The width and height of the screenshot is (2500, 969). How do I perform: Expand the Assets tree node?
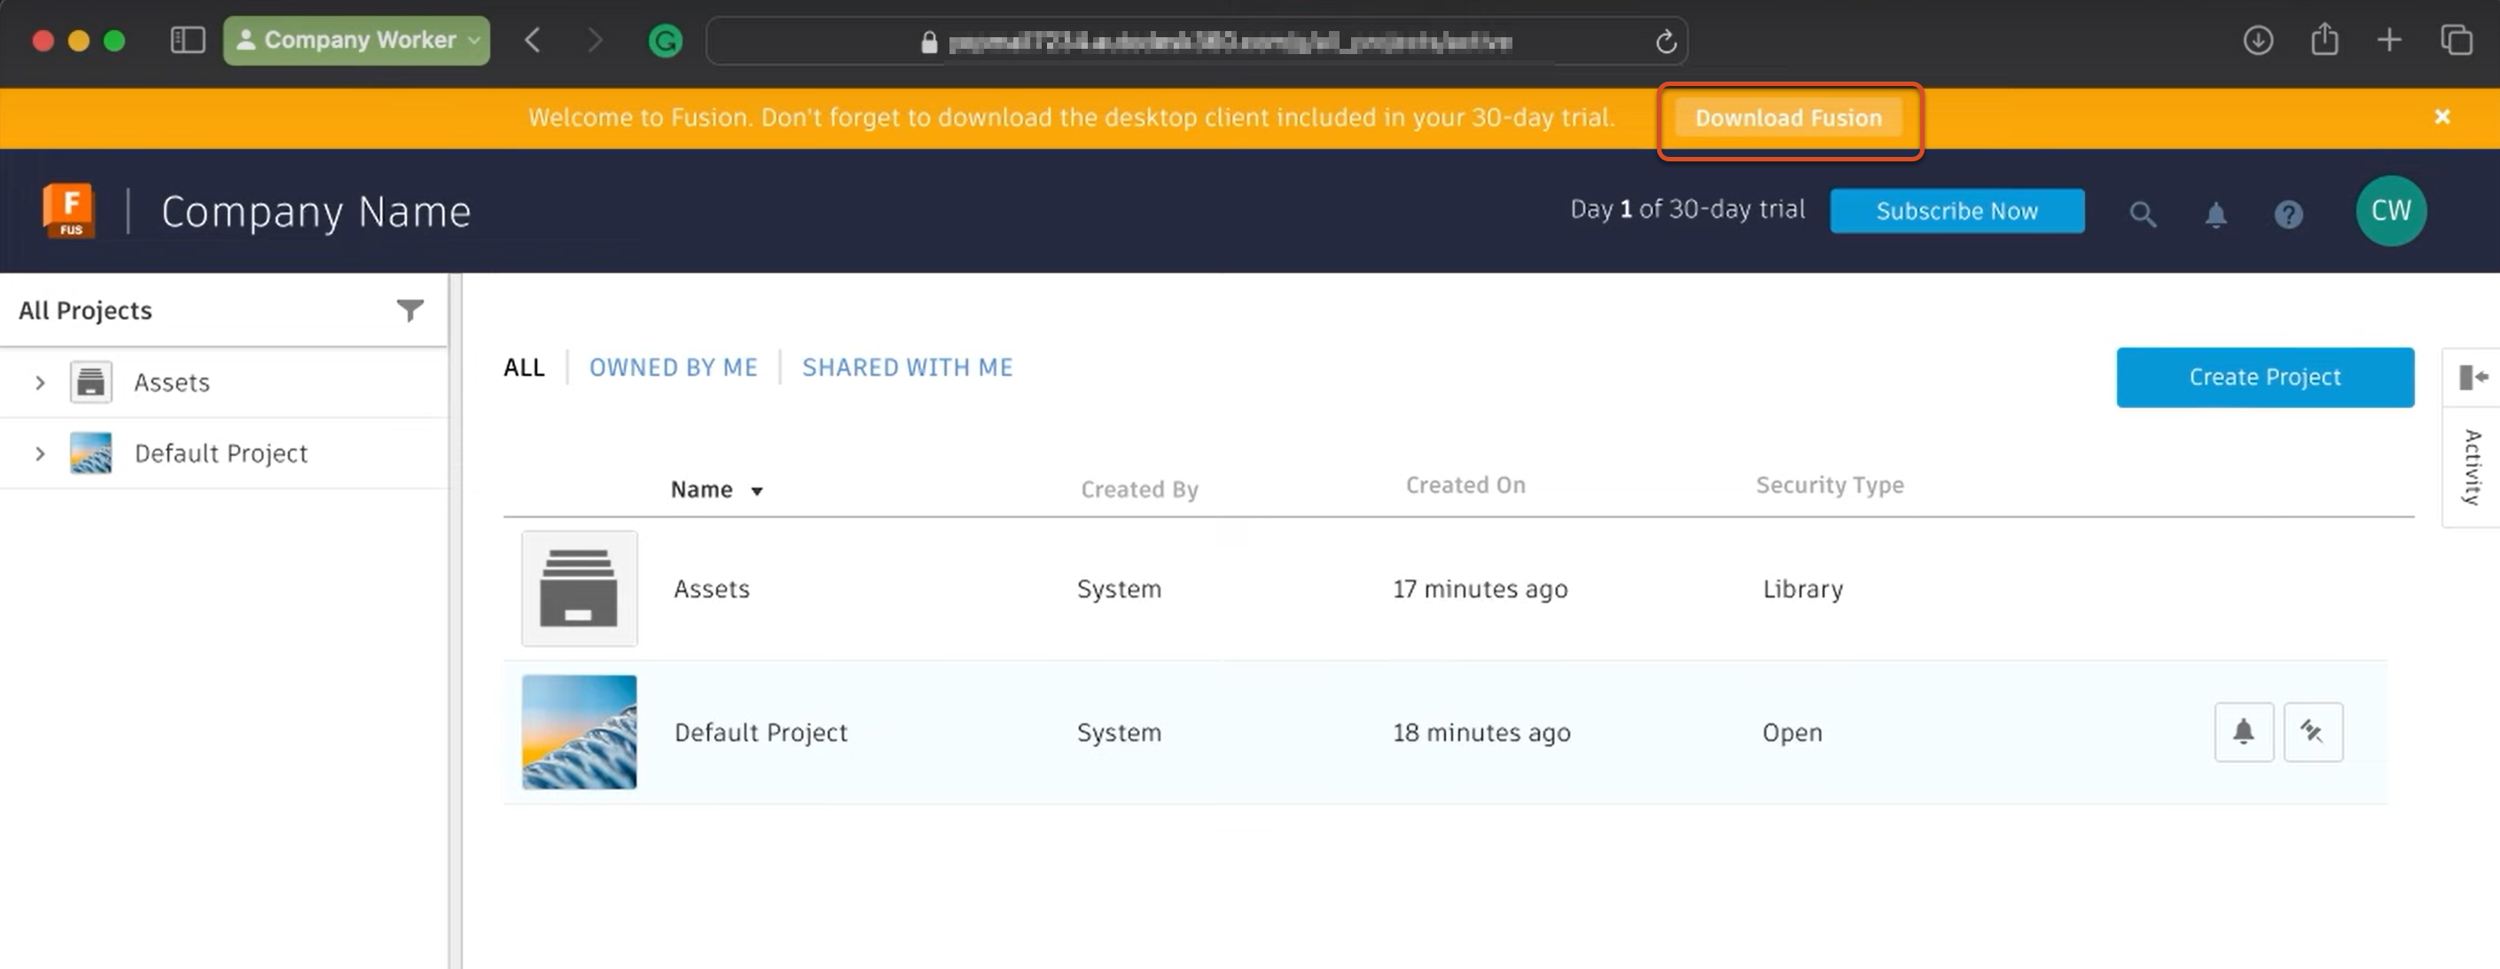40,383
